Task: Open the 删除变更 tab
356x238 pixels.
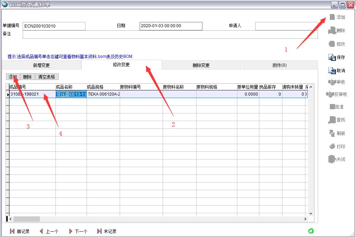Action: [x=201, y=65]
